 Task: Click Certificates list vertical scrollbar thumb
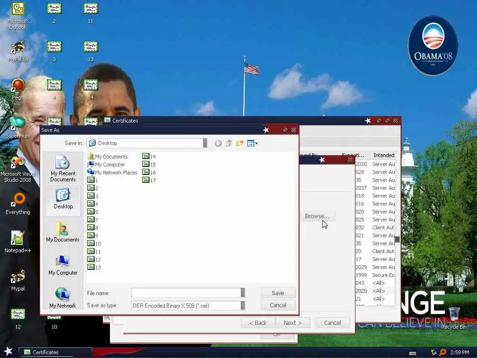[397, 240]
